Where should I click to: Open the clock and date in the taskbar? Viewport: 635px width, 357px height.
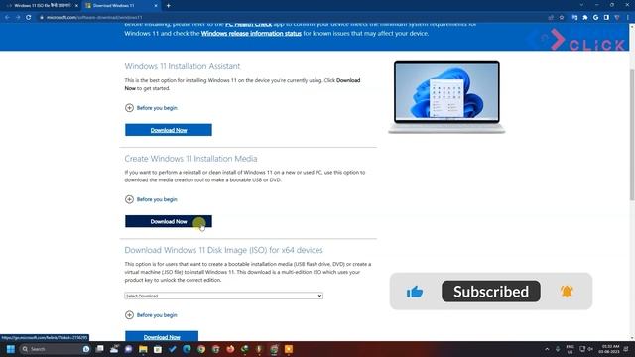coord(610,349)
